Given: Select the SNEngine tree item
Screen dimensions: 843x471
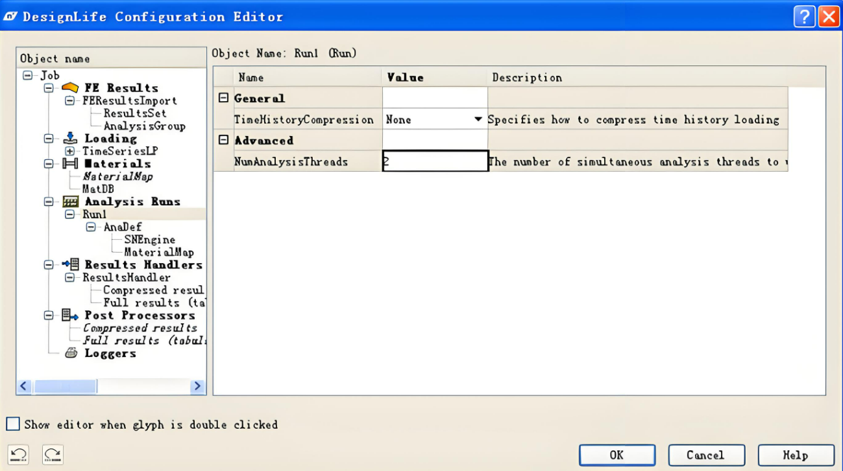Looking at the screenshot, I should coord(149,240).
